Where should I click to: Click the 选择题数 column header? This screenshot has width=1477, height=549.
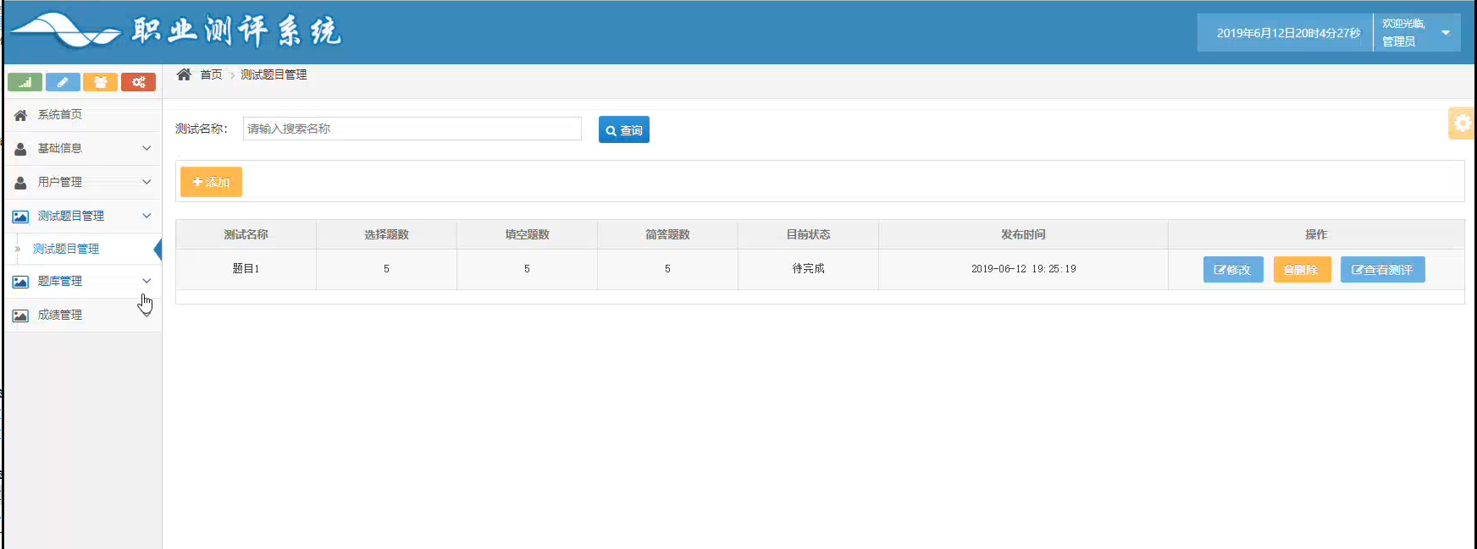387,234
